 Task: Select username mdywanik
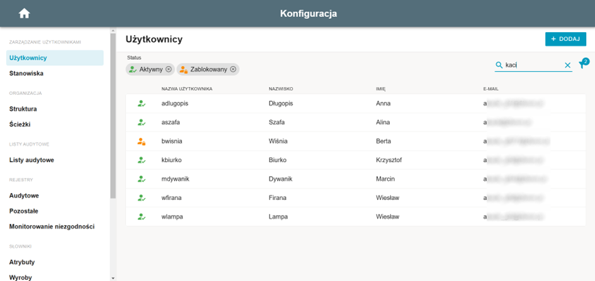click(x=175, y=179)
